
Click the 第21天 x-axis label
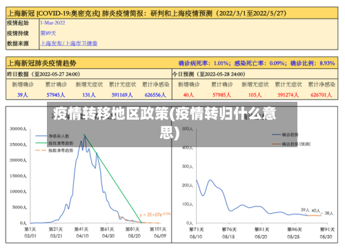coord(56,229)
